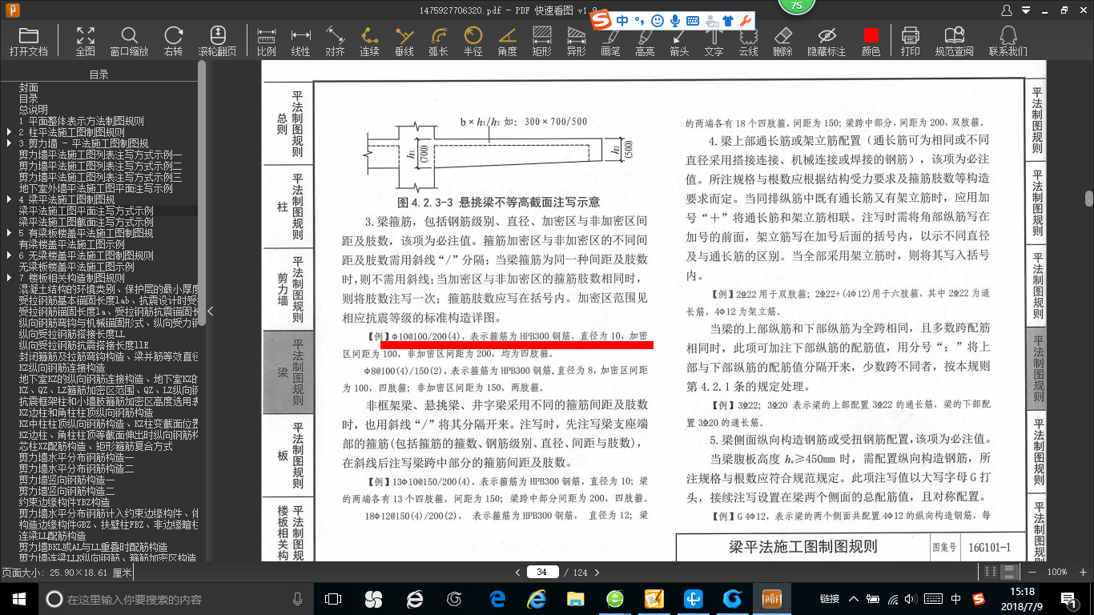This screenshot has height=615, width=1094.
Task: Open bookmark 梁平法施工图截面注写方式示例
Action: coord(86,222)
